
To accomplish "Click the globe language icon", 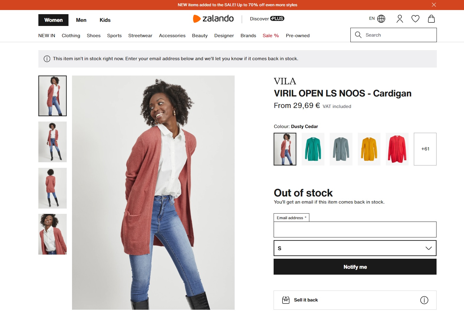I will tap(381, 19).
